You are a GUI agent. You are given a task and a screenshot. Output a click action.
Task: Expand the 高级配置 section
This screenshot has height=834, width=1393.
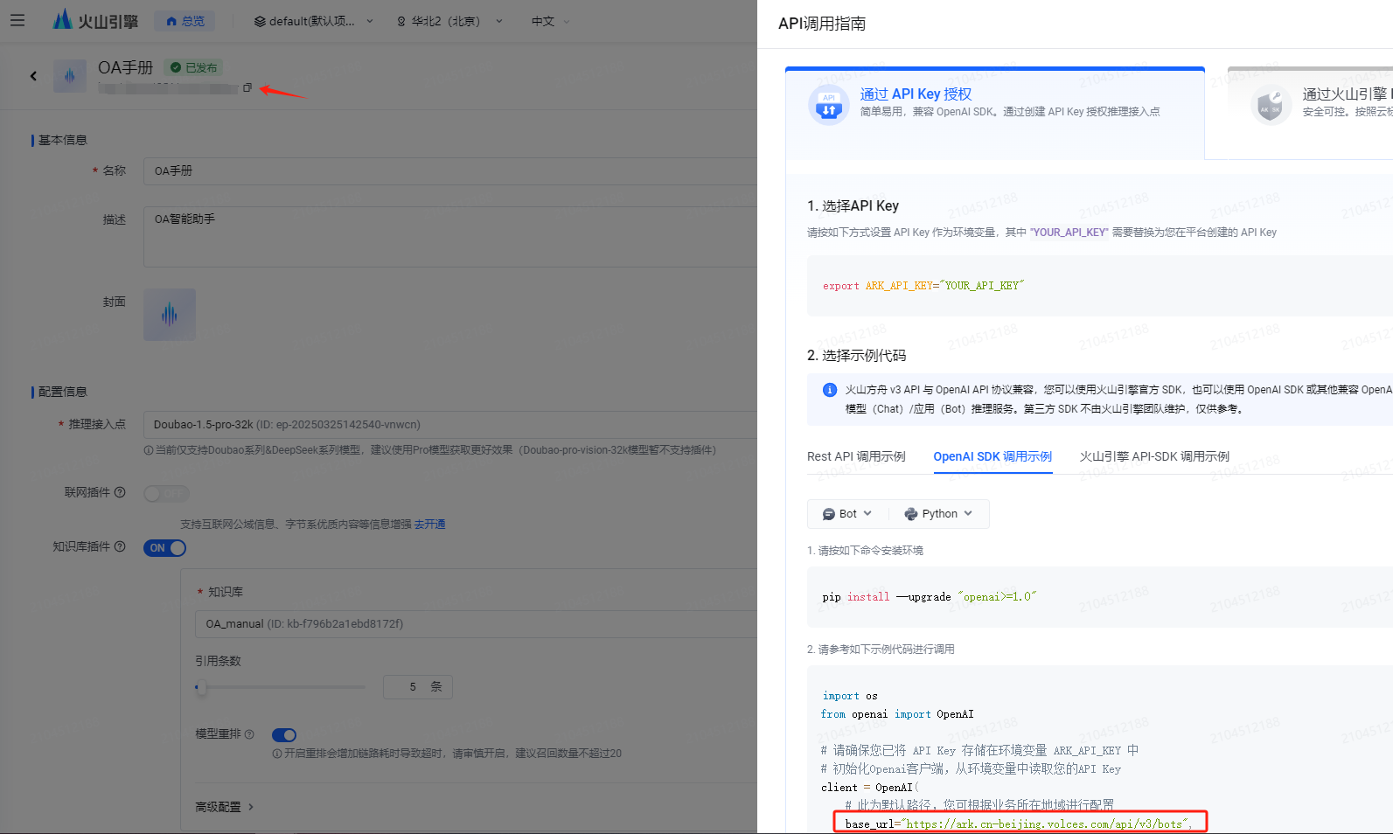[225, 807]
